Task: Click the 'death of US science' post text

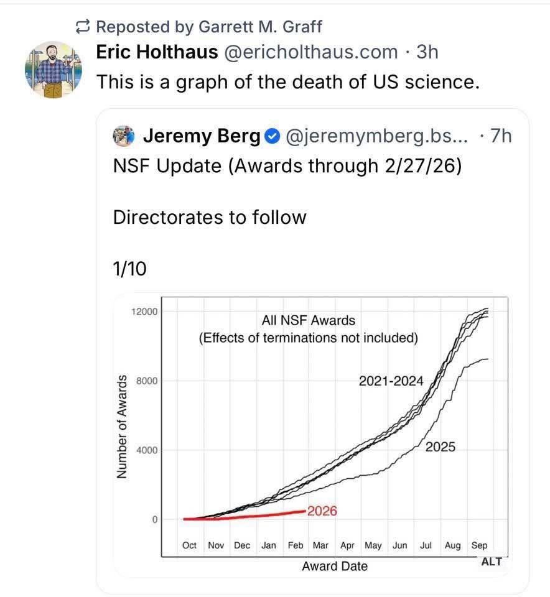Action: point(288,81)
